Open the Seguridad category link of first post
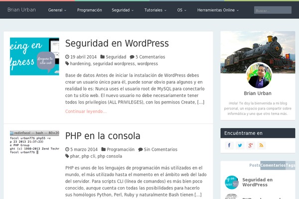This screenshot has height=199, width=299. click(x=116, y=57)
